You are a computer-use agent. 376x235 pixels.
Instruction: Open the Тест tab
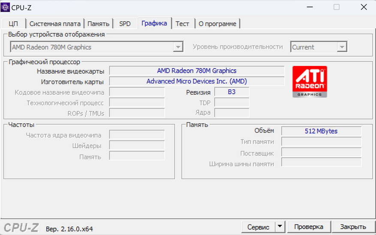tap(182, 24)
